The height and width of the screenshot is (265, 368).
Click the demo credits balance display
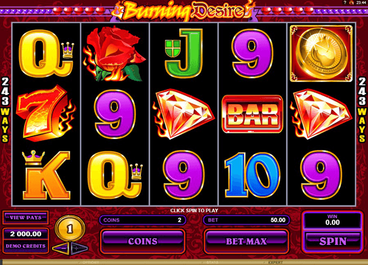pyautogui.click(x=26, y=240)
